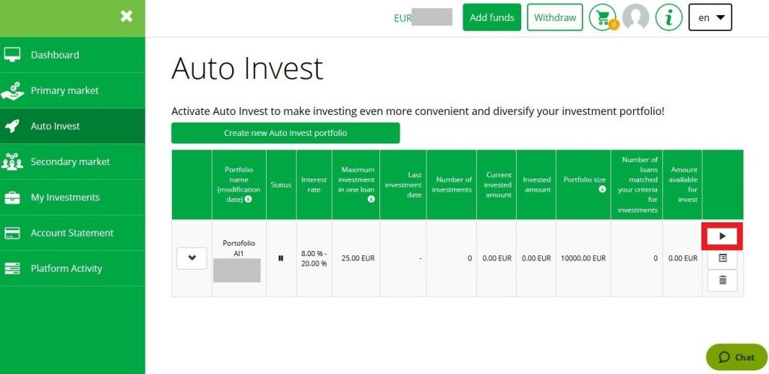Delete the portfolio with trash icon
769x374 pixels.
tap(722, 280)
